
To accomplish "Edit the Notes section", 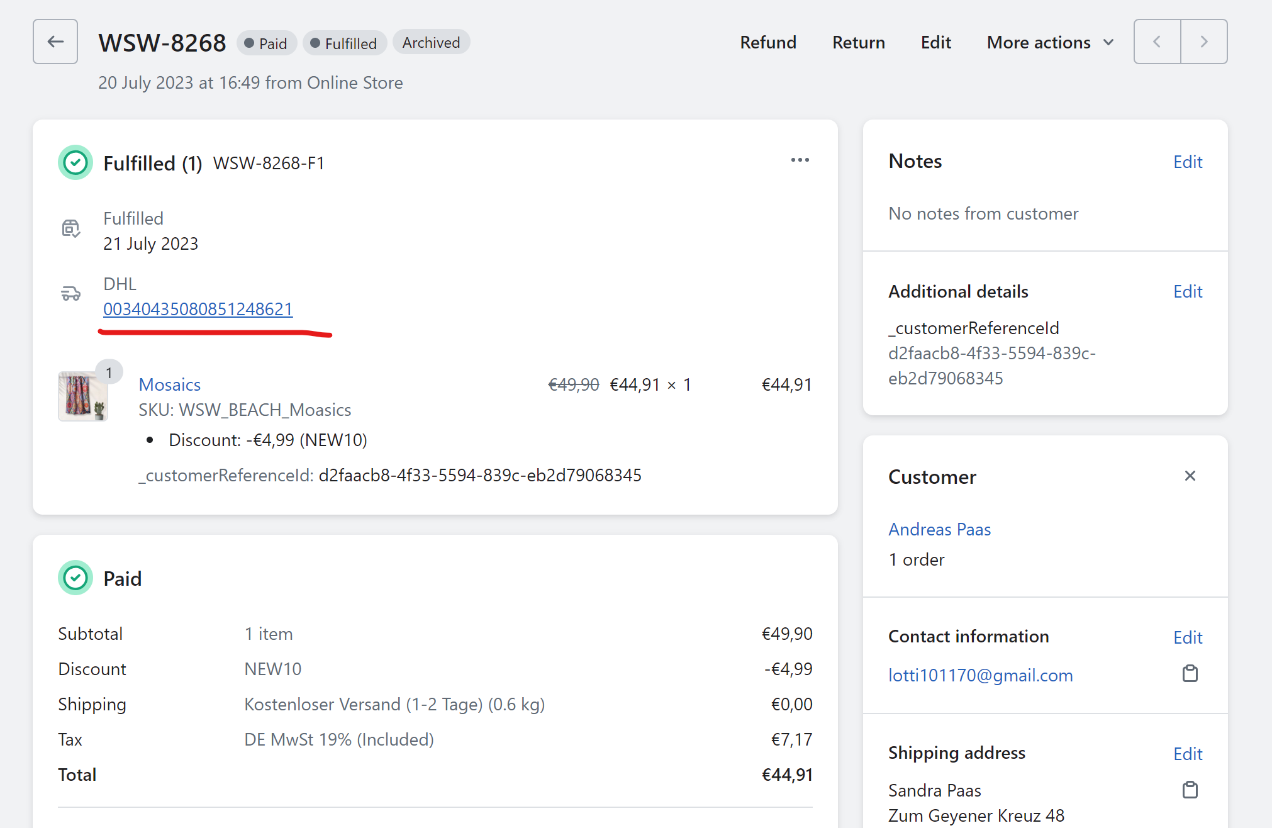I will coord(1187,162).
